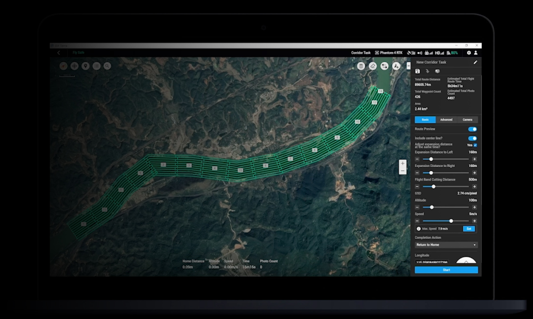Click the location pin marker icon
533x319 pixels.
point(85,66)
